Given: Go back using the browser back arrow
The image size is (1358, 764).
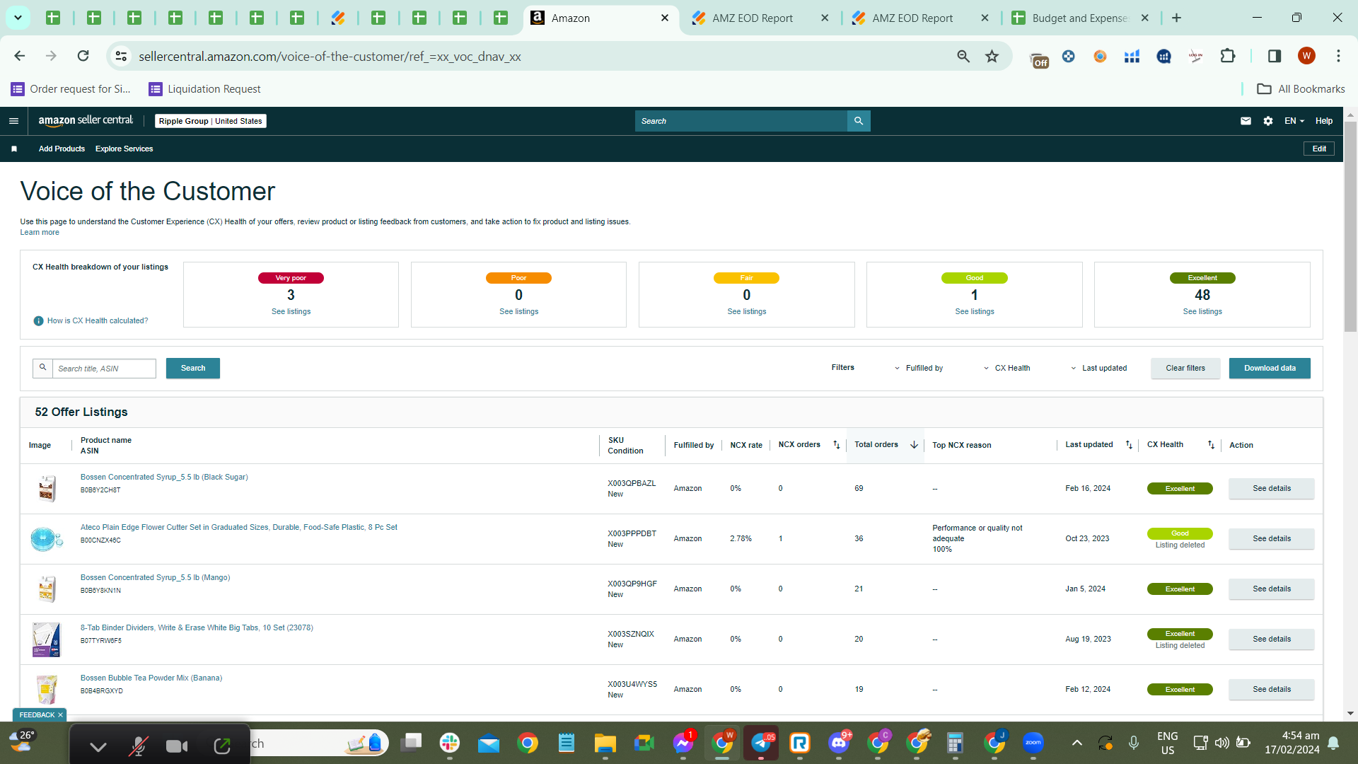Looking at the screenshot, I should [20, 56].
